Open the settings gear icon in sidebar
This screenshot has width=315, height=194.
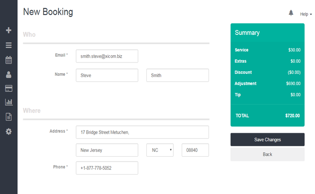click(8, 131)
